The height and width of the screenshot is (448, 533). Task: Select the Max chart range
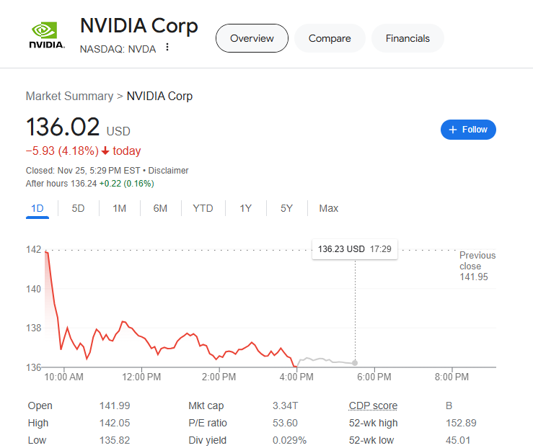pyautogui.click(x=328, y=208)
